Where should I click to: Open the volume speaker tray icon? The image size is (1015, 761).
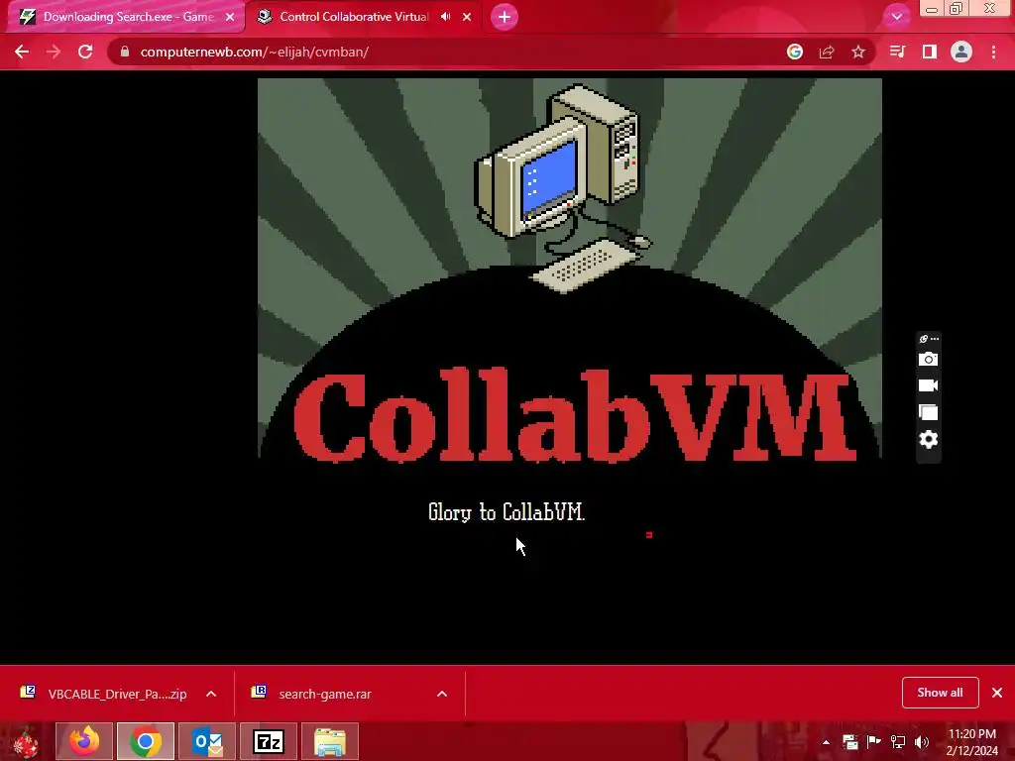pos(922,742)
